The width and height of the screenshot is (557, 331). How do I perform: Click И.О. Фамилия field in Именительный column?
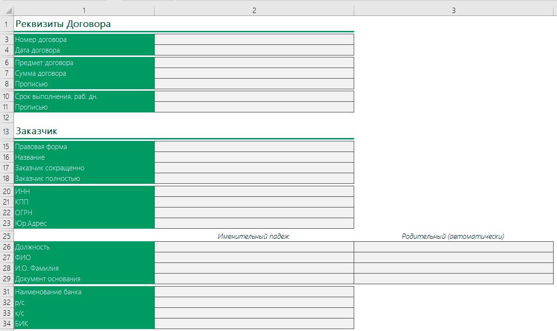point(254,268)
